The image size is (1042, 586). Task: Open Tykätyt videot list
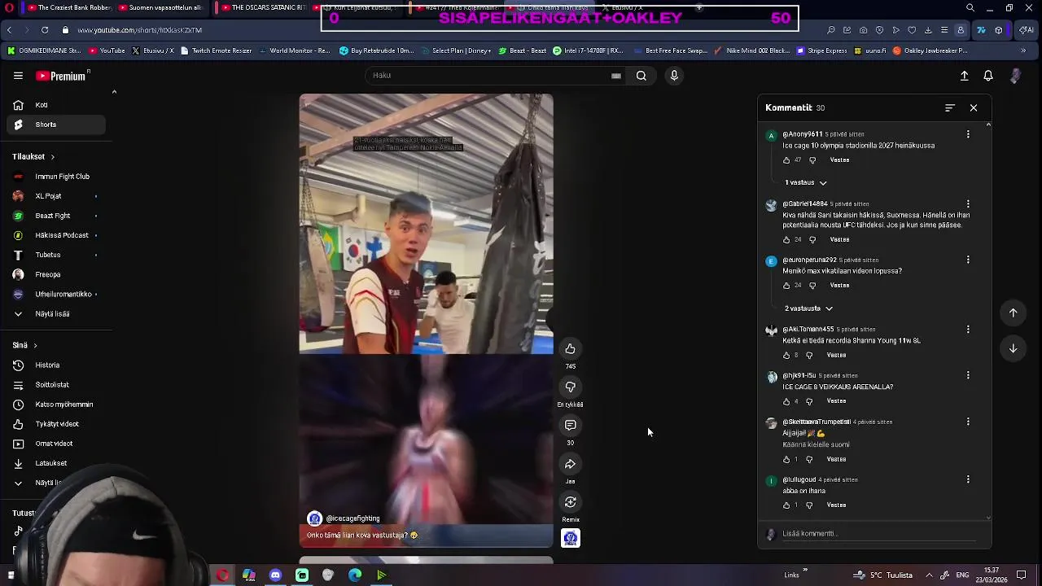click(57, 424)
